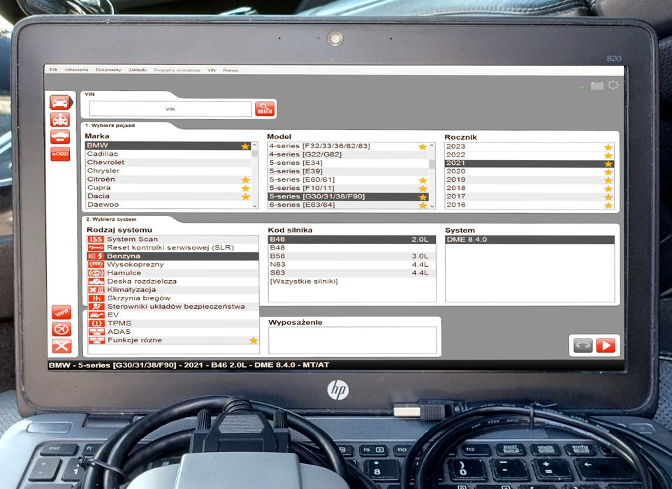Toggle favorite star for Funkcje rózne

(254, 340)
